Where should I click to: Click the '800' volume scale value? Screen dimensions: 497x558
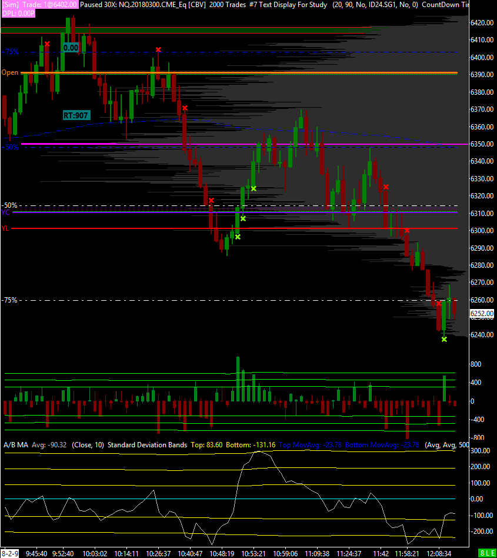coord(476,364)
